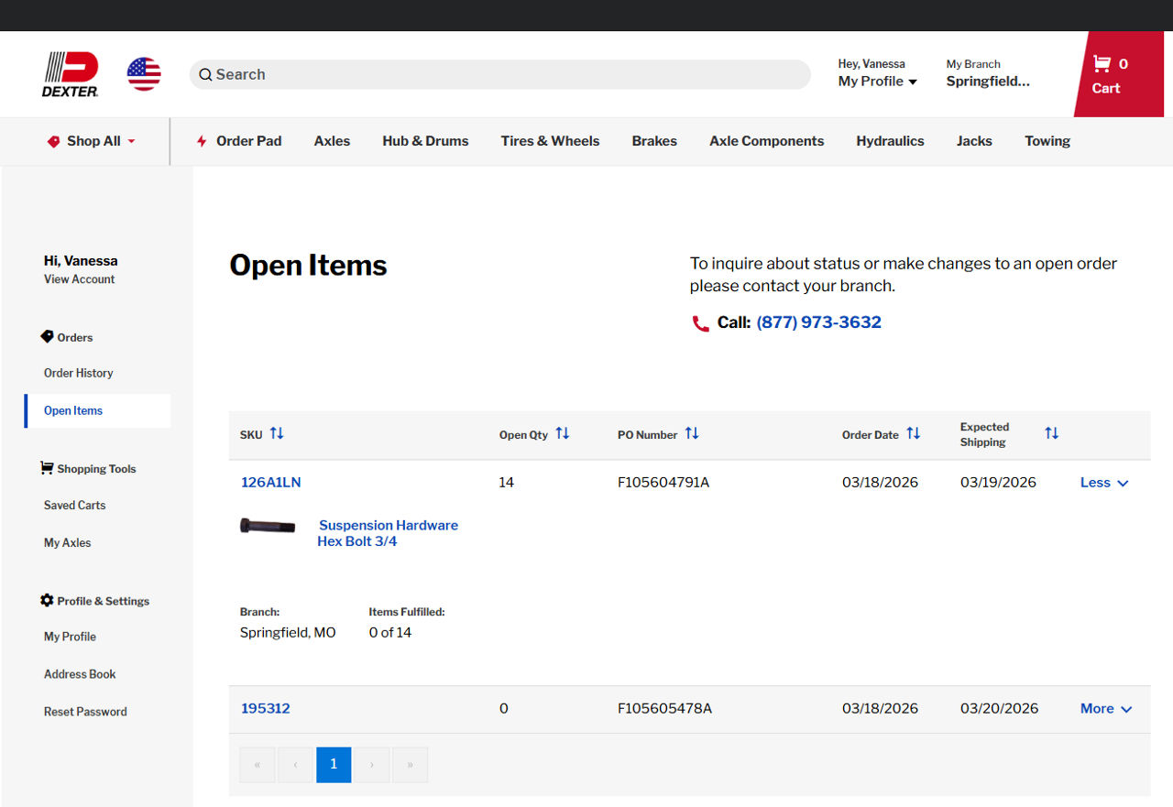Sort table by Order Date arrows
Viewport: 1173px width, 807px height.
[x=913, y=433]
